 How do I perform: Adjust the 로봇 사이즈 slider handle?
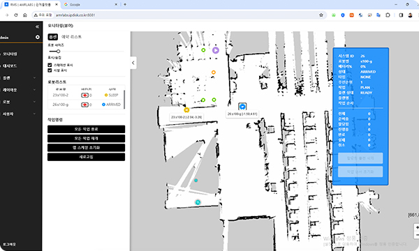tap(58, 51)
